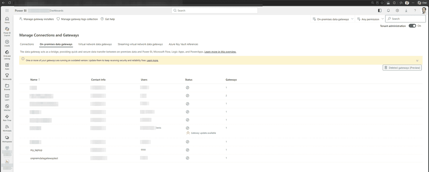Viewport: 429px width, 172px height.
Task: Click Manage gateway logs collection
Action: [x=77, y=19]
